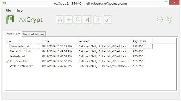Viewport: 181px width, 101px height.
Task: Select the testurls.bat file row
Action: [81, 56]
